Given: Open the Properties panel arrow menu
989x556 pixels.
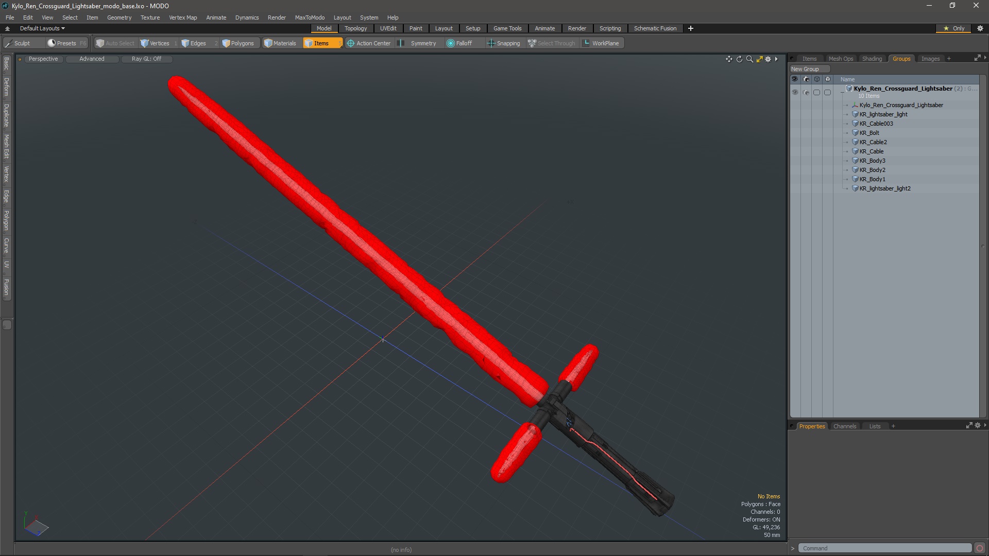Looking at the screenshot, I should [985, 426].
